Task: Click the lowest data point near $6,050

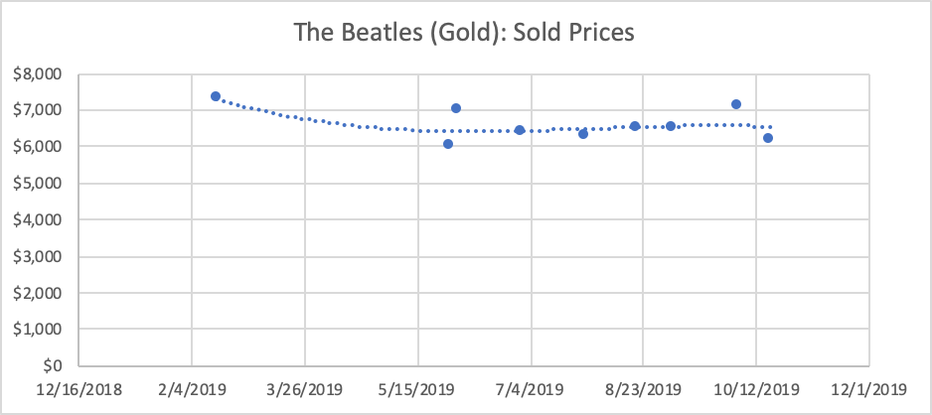Action: click(448, 144)
